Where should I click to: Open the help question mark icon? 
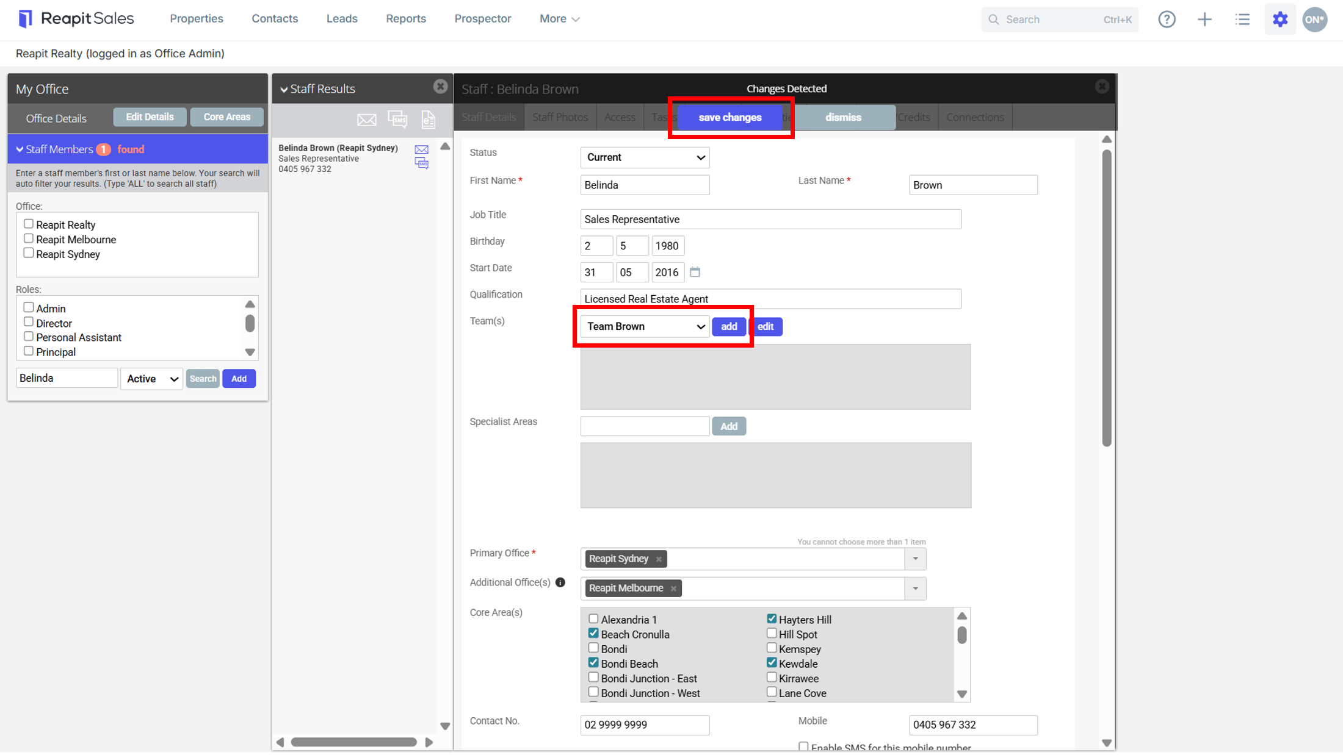click(x=1167, y=20)
